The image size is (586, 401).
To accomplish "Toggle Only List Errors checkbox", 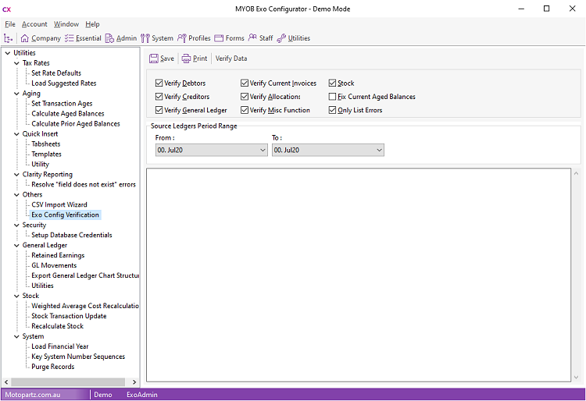I will (332, 110).
